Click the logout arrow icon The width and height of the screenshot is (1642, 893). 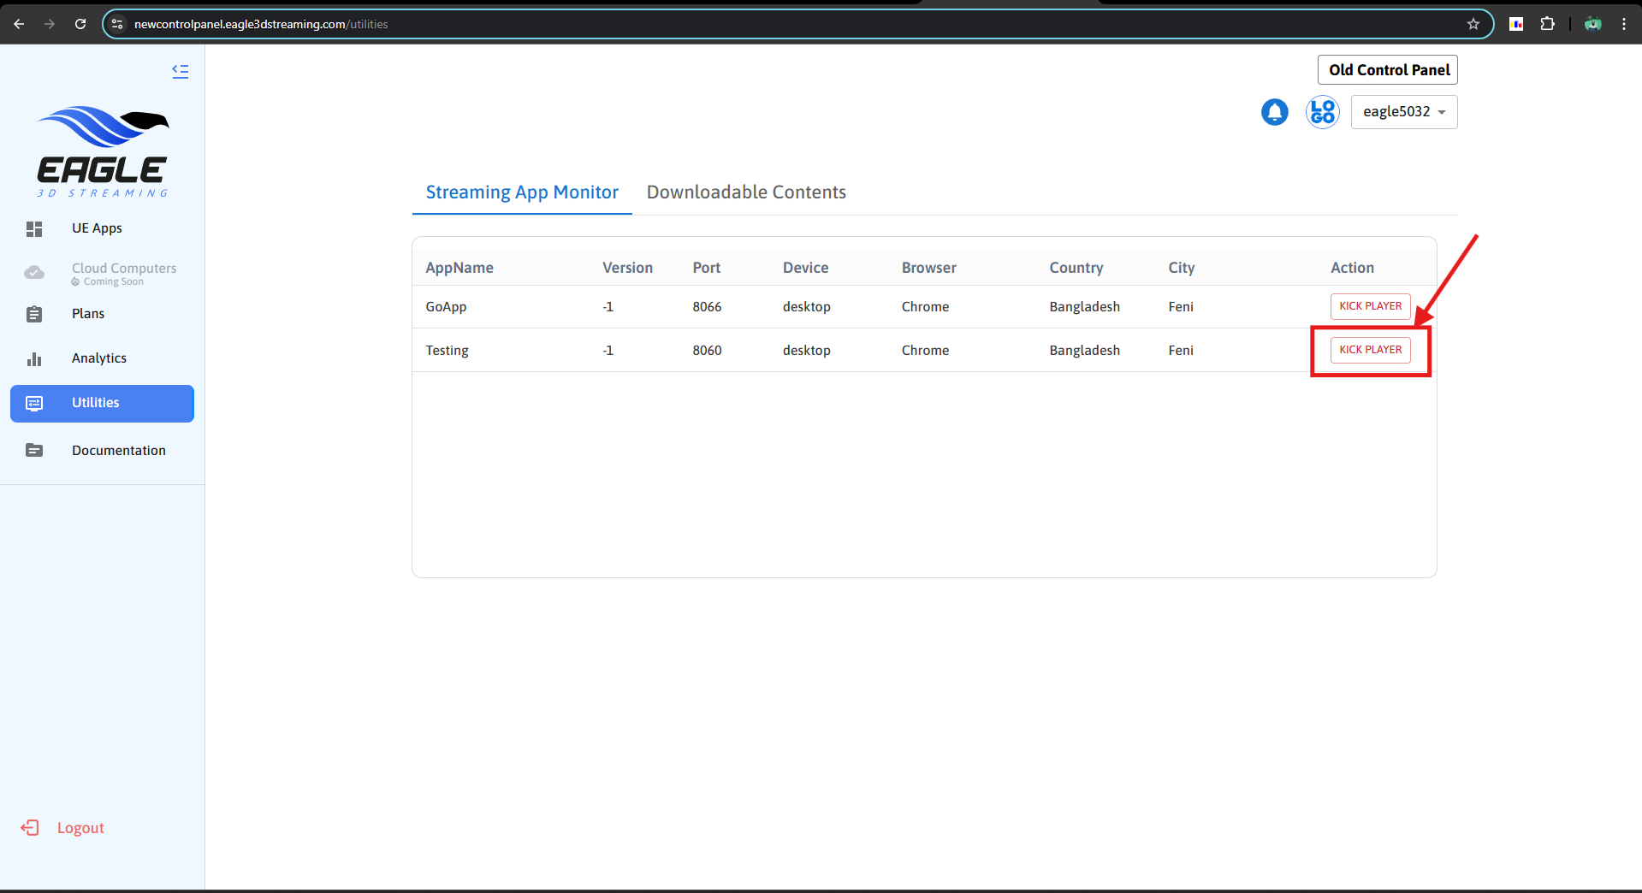30,827
